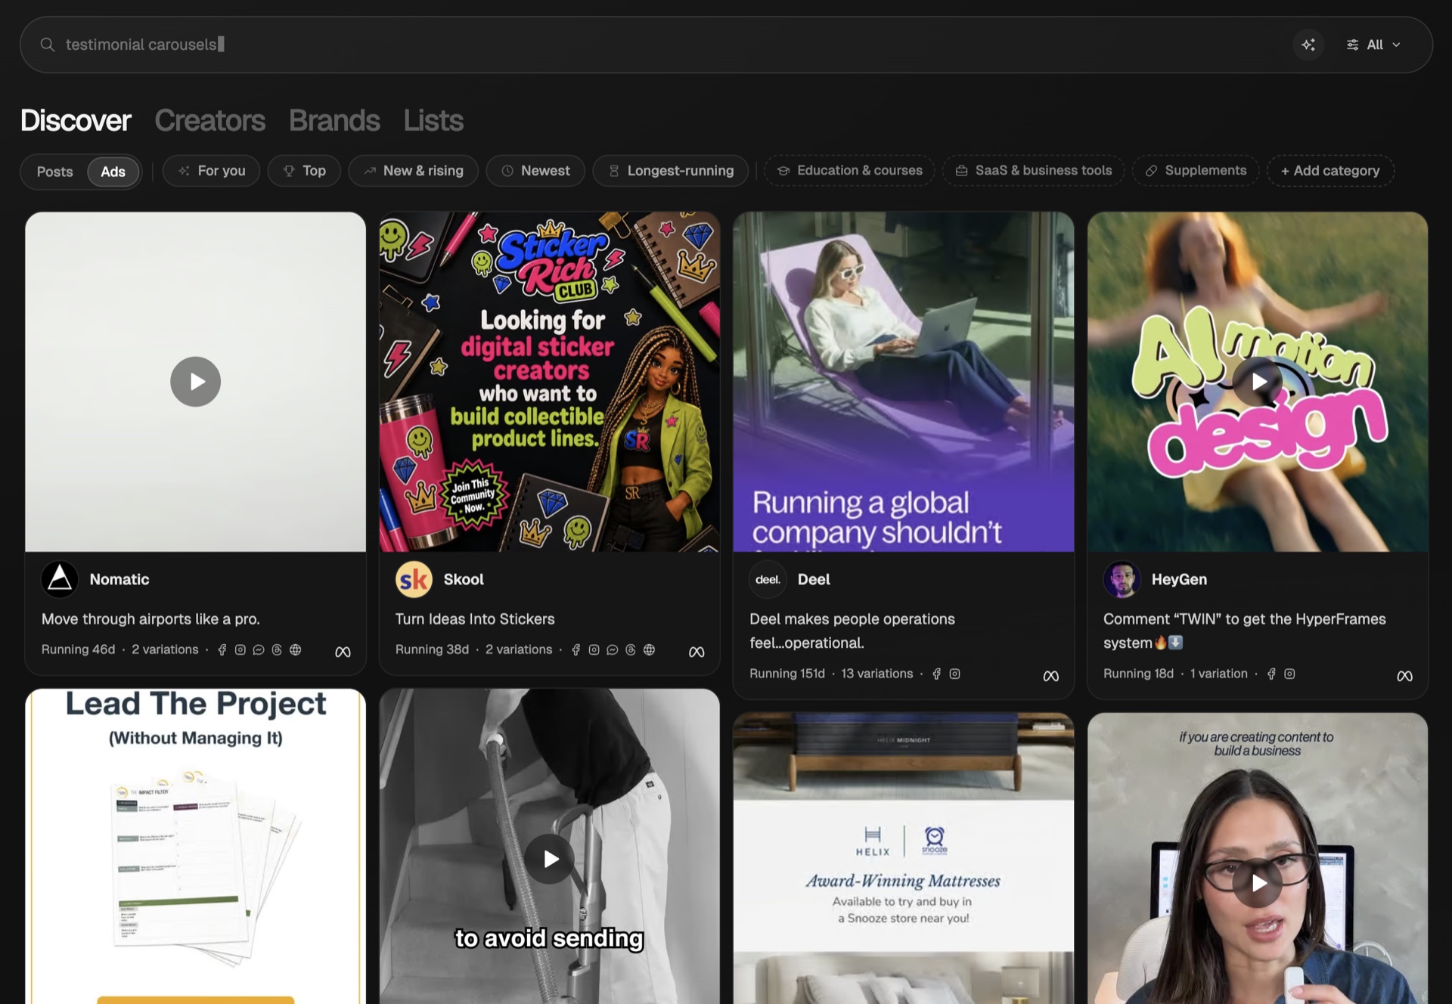
Task: Select the New & rising filter
Action: click(x=413, y=171)
